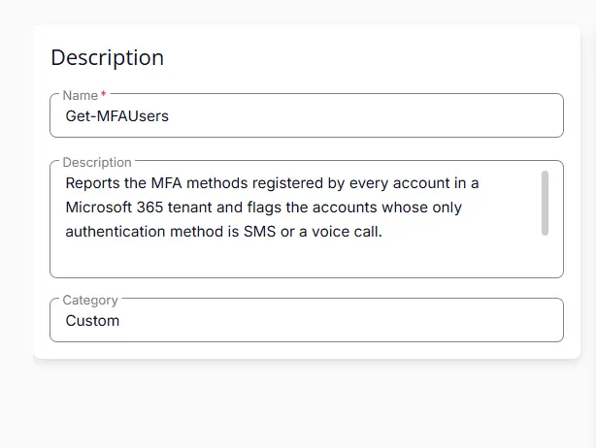
Task: Place cursor on the Get-MFAUsers text
Action: click(116, 116)
